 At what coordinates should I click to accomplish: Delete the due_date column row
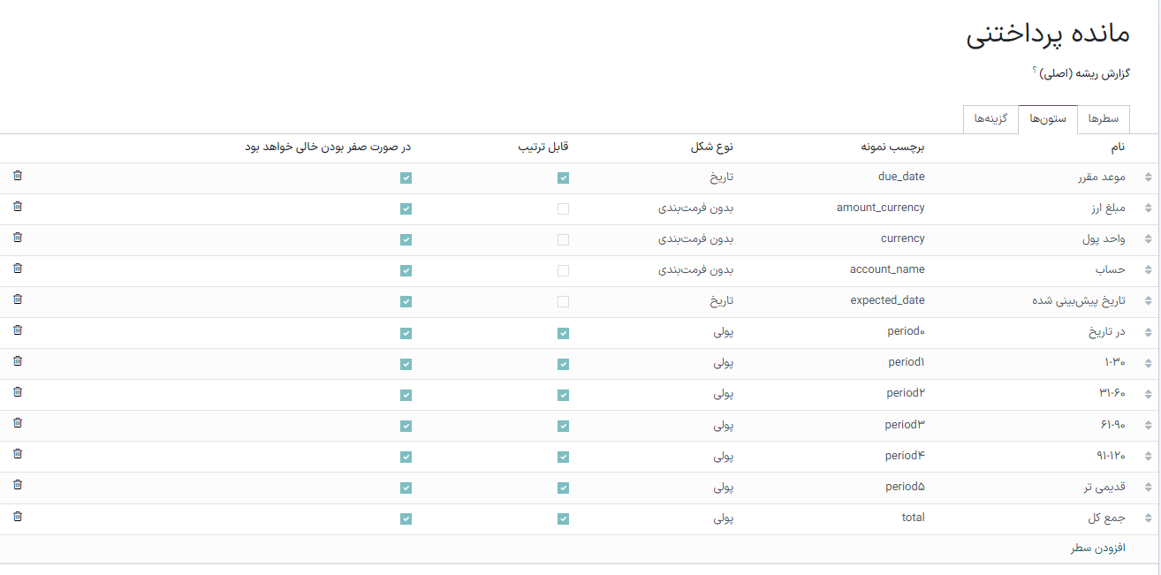(x=18, y=176)
